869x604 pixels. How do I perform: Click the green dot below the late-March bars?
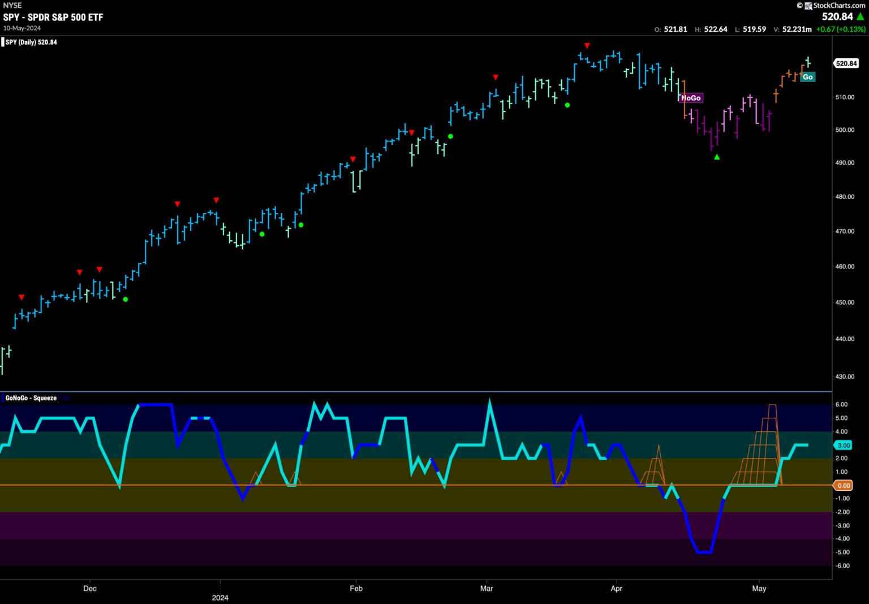(567, 105)
